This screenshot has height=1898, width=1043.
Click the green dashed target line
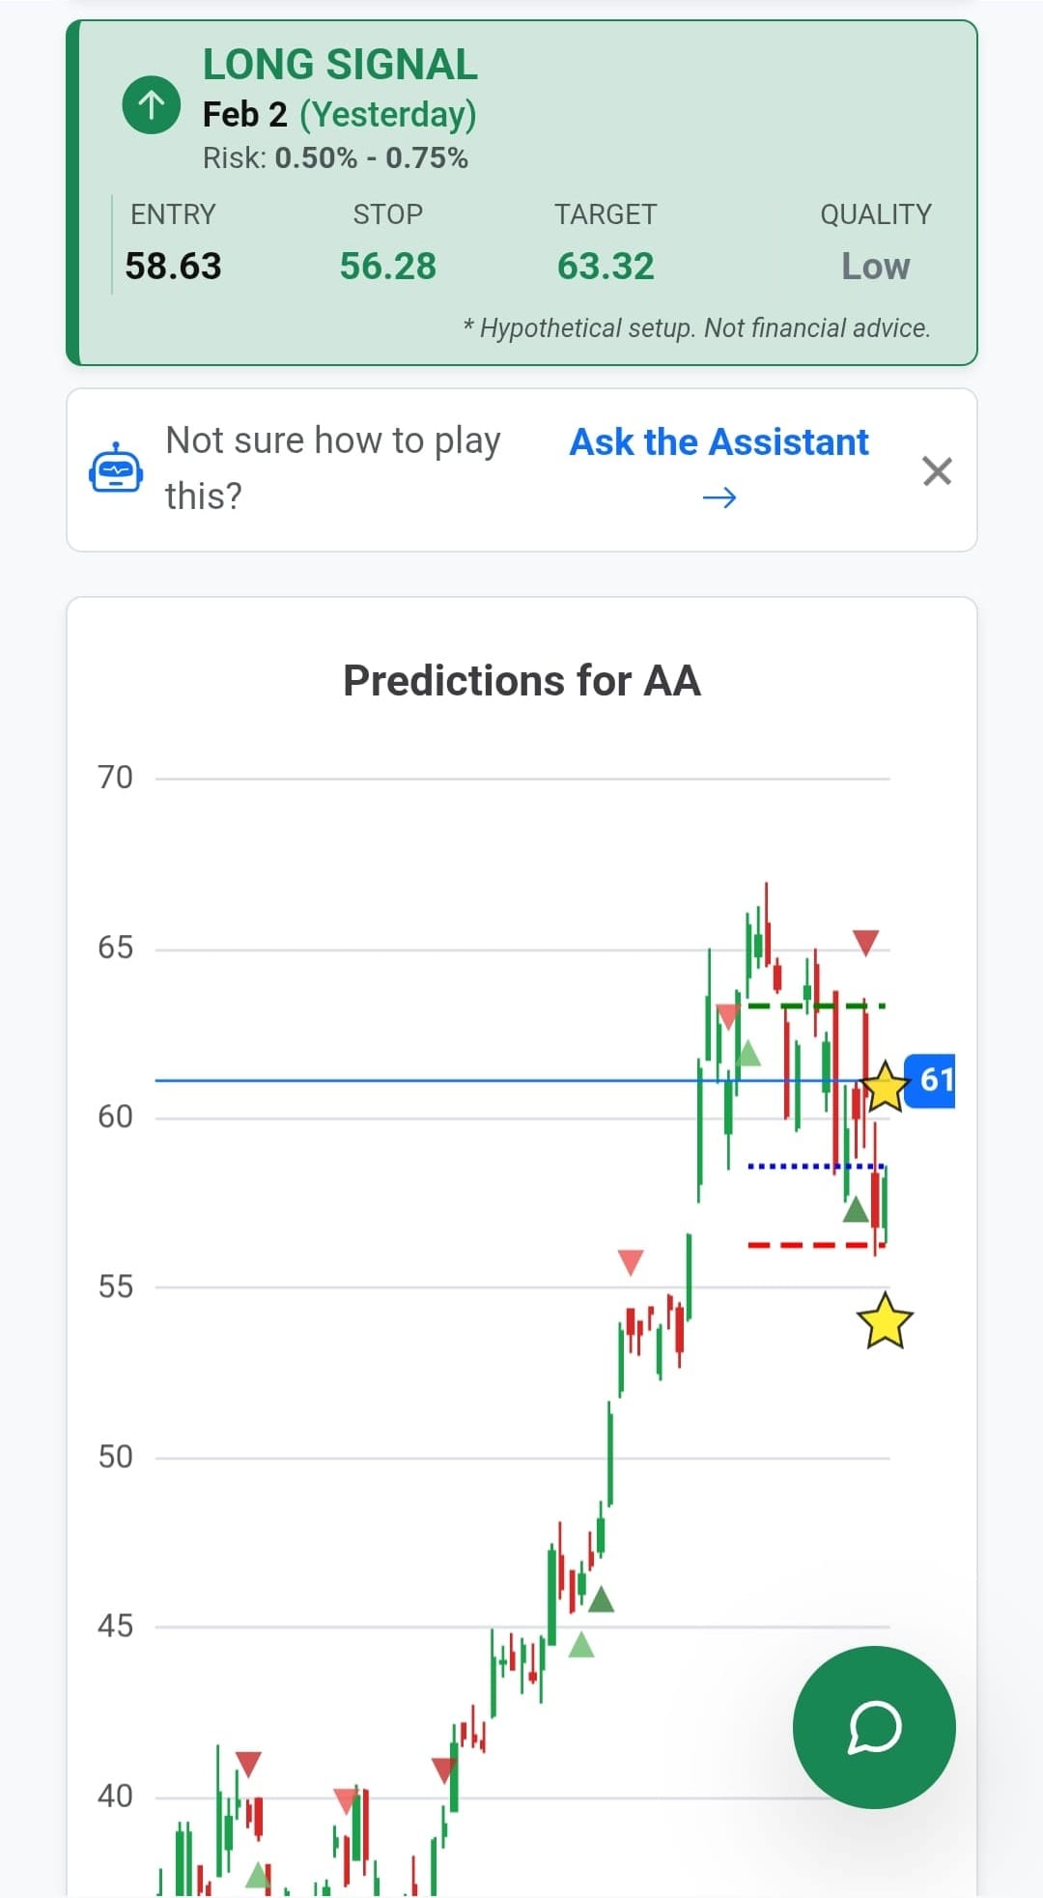tap(773, 1006)
